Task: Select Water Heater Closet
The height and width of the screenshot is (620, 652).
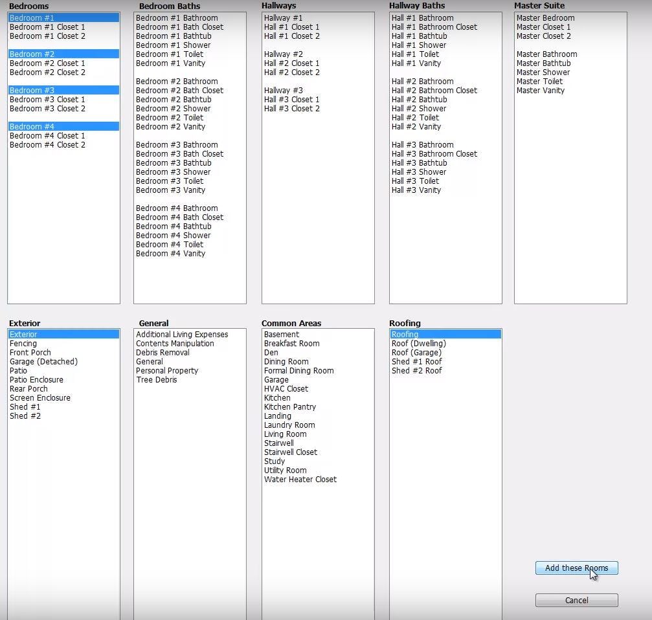Action: tap(300, 479)
